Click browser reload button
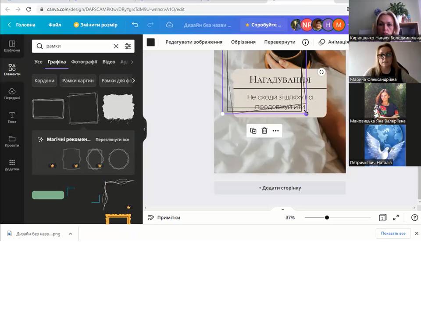Image resolution: width=421 pixels, height=316 pixels. (x=29, y=9)
